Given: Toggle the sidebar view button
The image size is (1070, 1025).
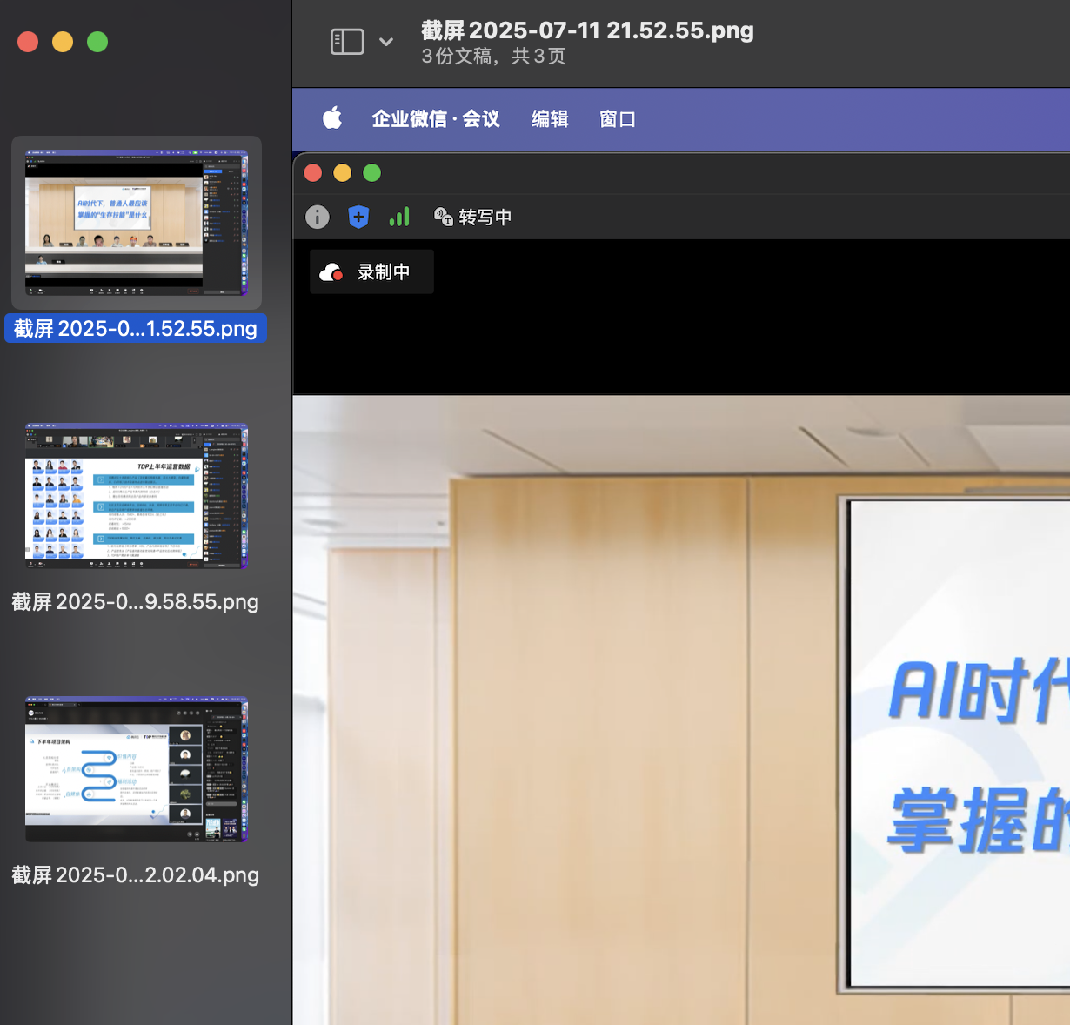Looking at the screenshot, I should 347,42.
